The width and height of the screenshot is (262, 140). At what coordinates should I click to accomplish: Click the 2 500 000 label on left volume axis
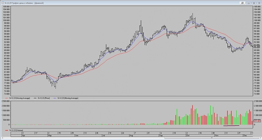(x=5, y=101)
